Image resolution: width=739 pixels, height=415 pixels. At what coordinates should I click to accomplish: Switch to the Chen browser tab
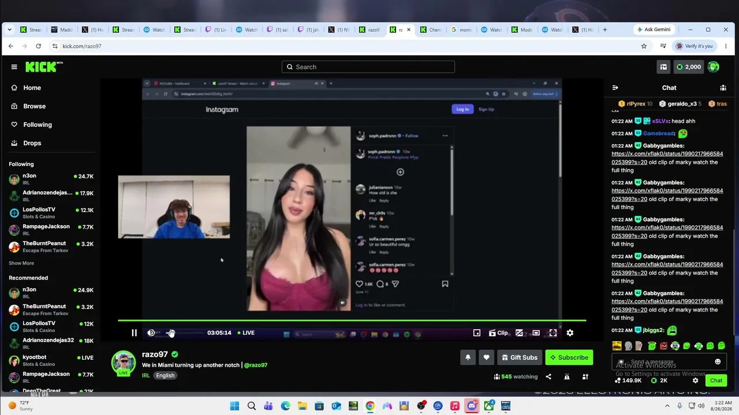431,29
